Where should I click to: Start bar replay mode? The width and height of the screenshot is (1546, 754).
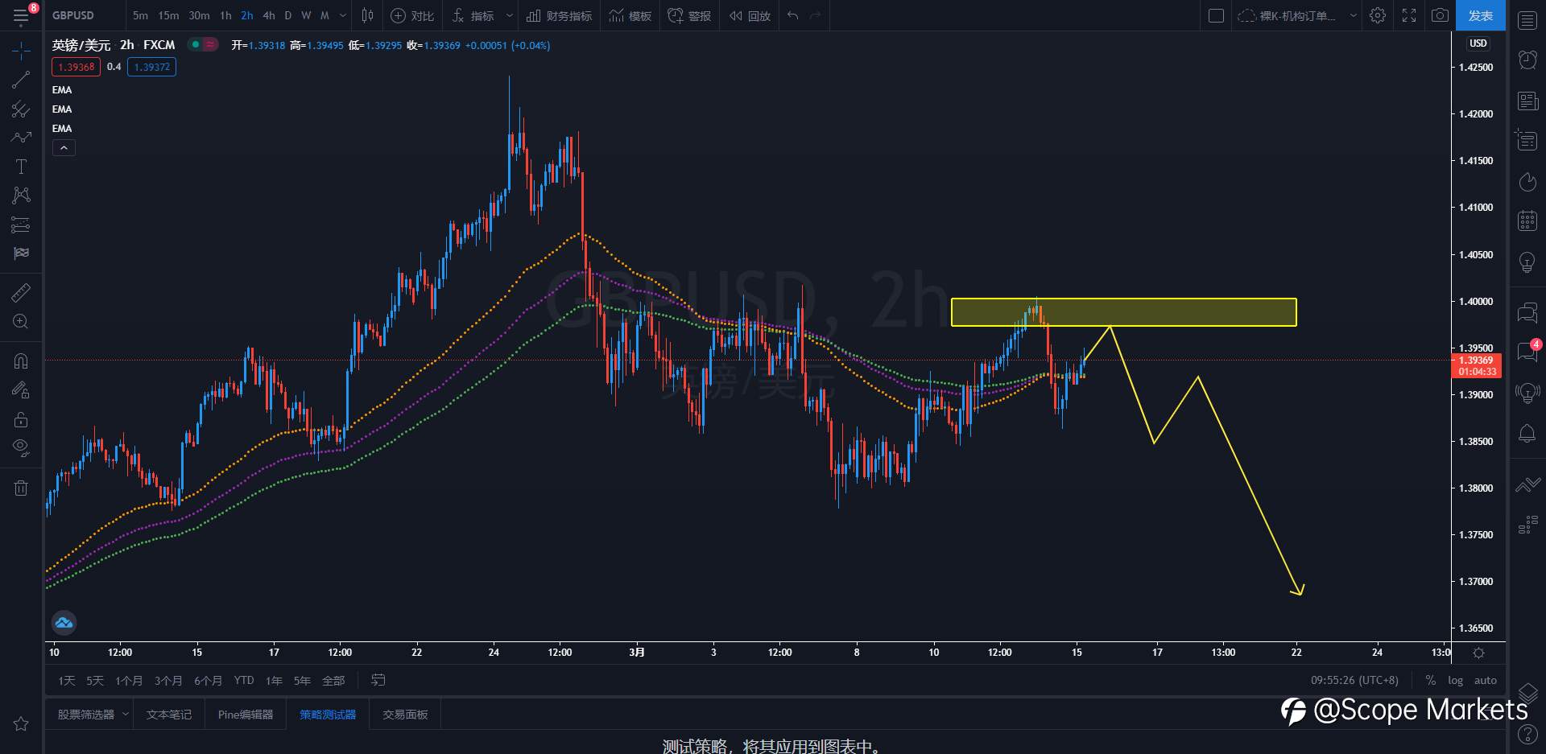pos(750,15)
